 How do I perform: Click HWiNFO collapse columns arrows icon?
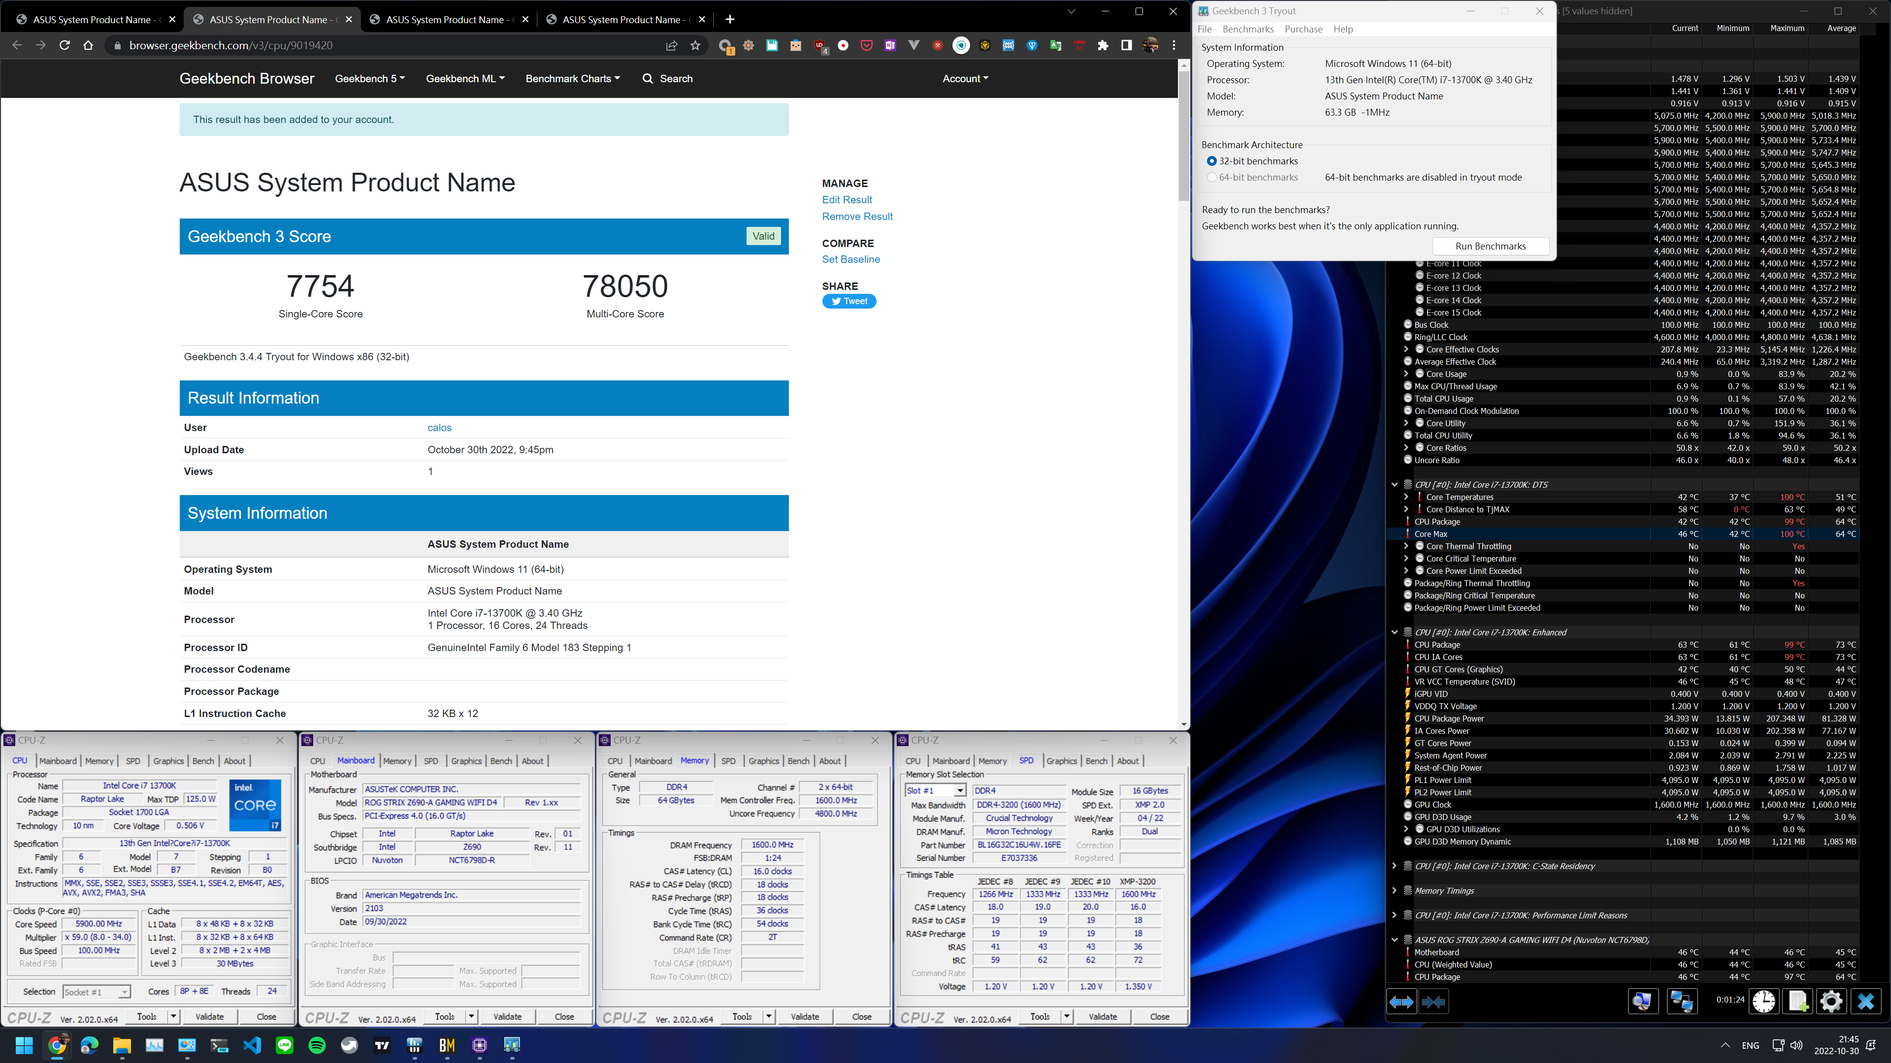pos(1434,1001)
